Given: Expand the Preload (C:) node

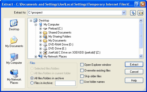Looking at the screenshot, I should (40, 28).
